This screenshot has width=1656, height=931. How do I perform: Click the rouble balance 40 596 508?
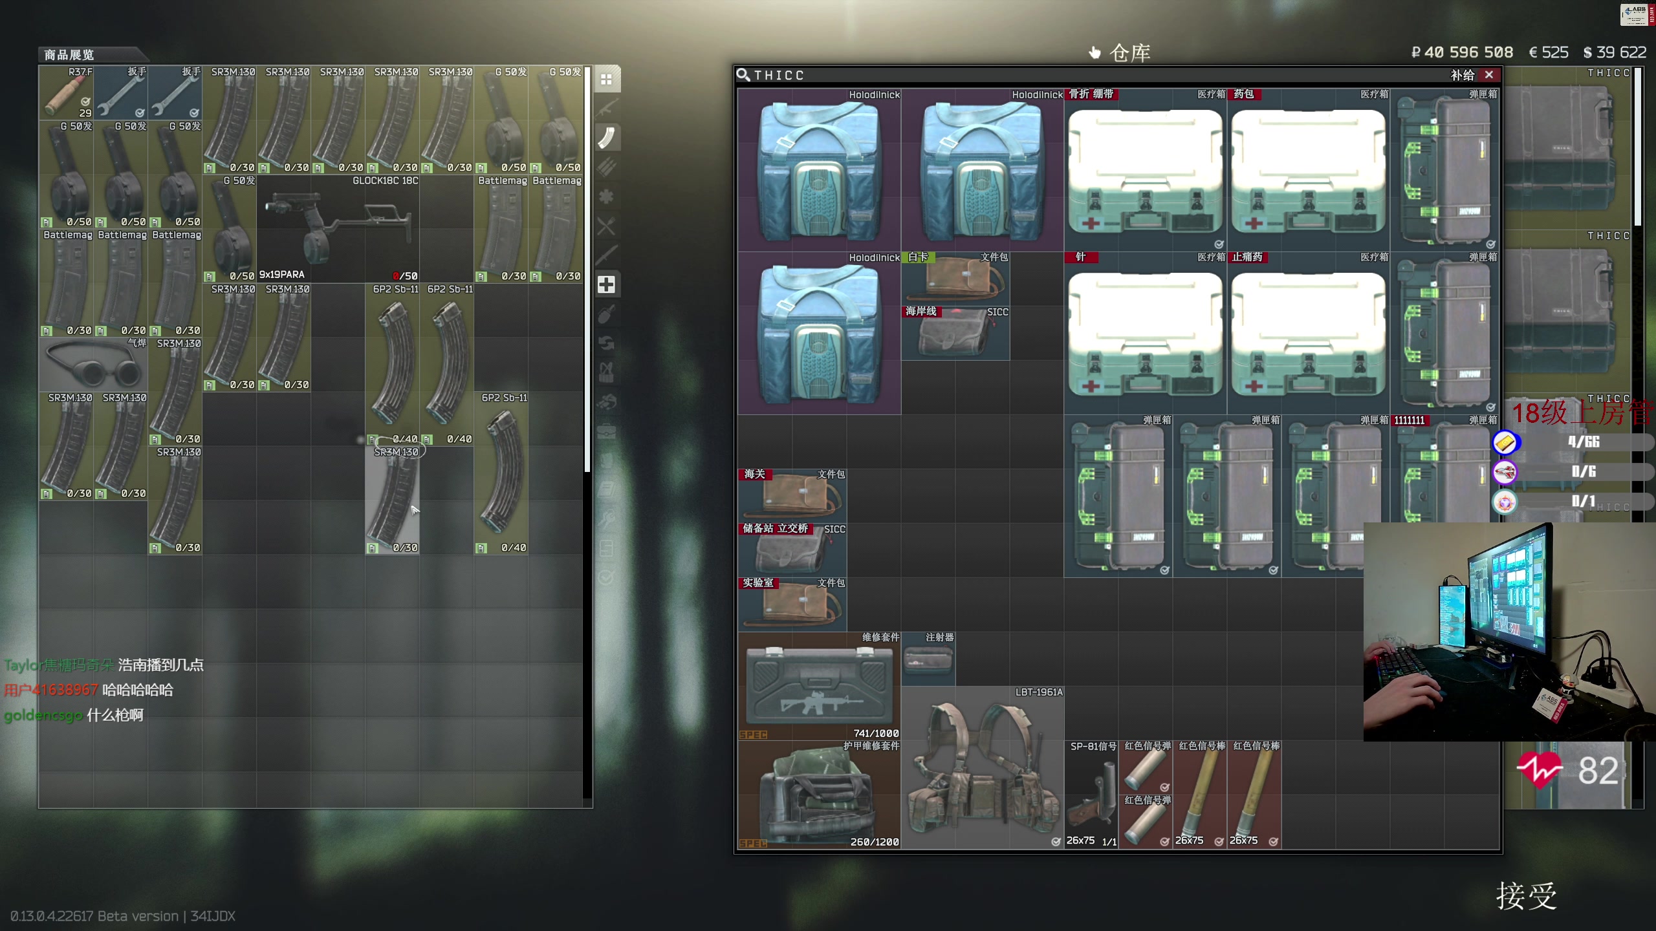(x=1462, y=52)
